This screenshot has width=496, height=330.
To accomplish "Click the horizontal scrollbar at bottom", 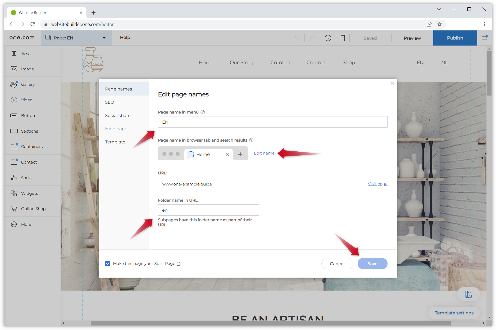I will [x=270, y=323].
